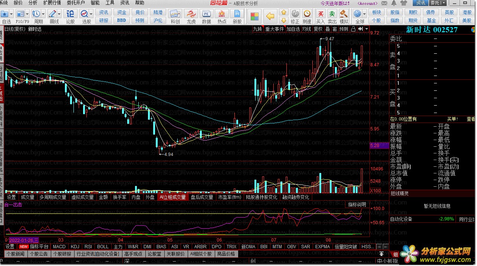The width and height of the screenshot is (477, 266).
Task: Click the green 卖出 sell icon
Action: pos(332,14)
